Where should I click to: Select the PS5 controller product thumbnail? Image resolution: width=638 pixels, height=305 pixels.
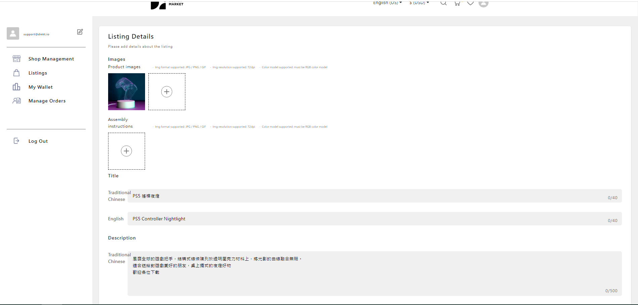(x=127, y=92)
